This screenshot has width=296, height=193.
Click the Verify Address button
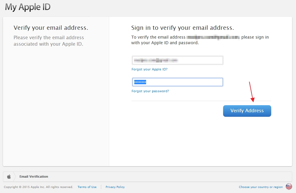(x=247, y=111)
